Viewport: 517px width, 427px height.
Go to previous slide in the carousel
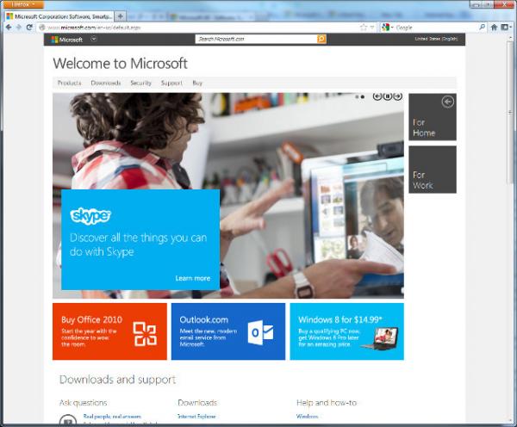click(377, 96)
